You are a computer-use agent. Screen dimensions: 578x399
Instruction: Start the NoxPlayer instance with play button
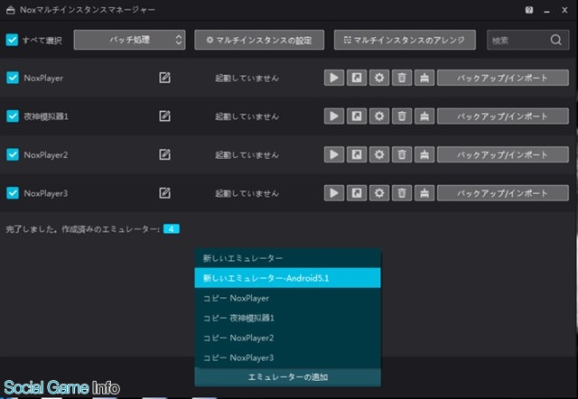(x=334, y=78)
